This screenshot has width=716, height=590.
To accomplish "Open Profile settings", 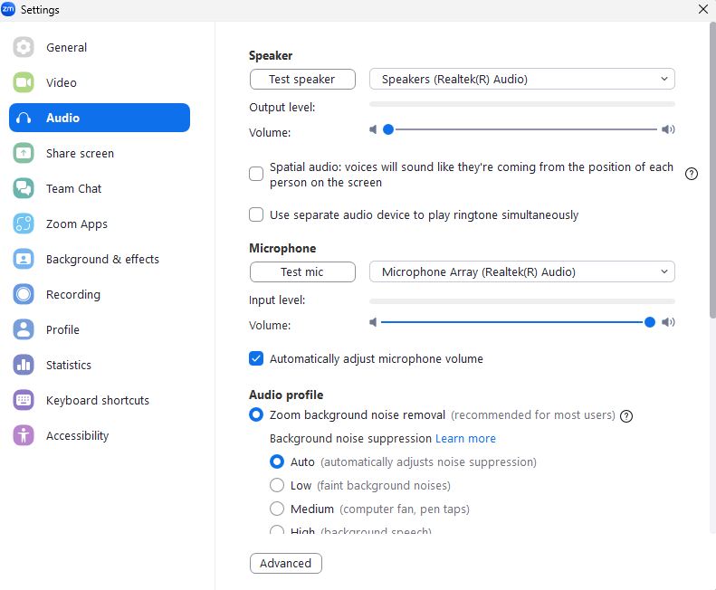I will point(100,329).
